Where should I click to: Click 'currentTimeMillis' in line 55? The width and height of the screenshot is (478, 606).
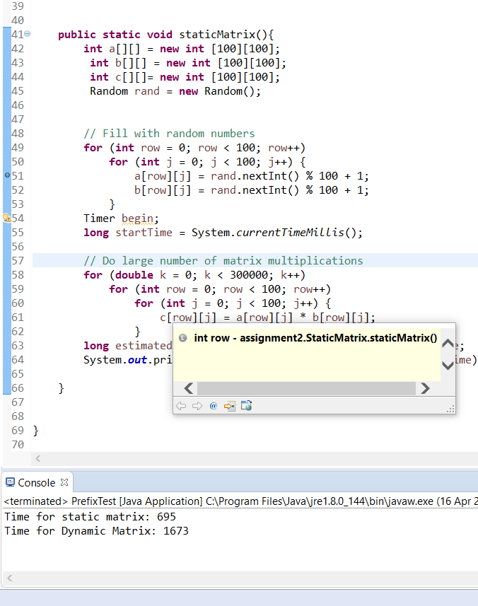[290, 232]
